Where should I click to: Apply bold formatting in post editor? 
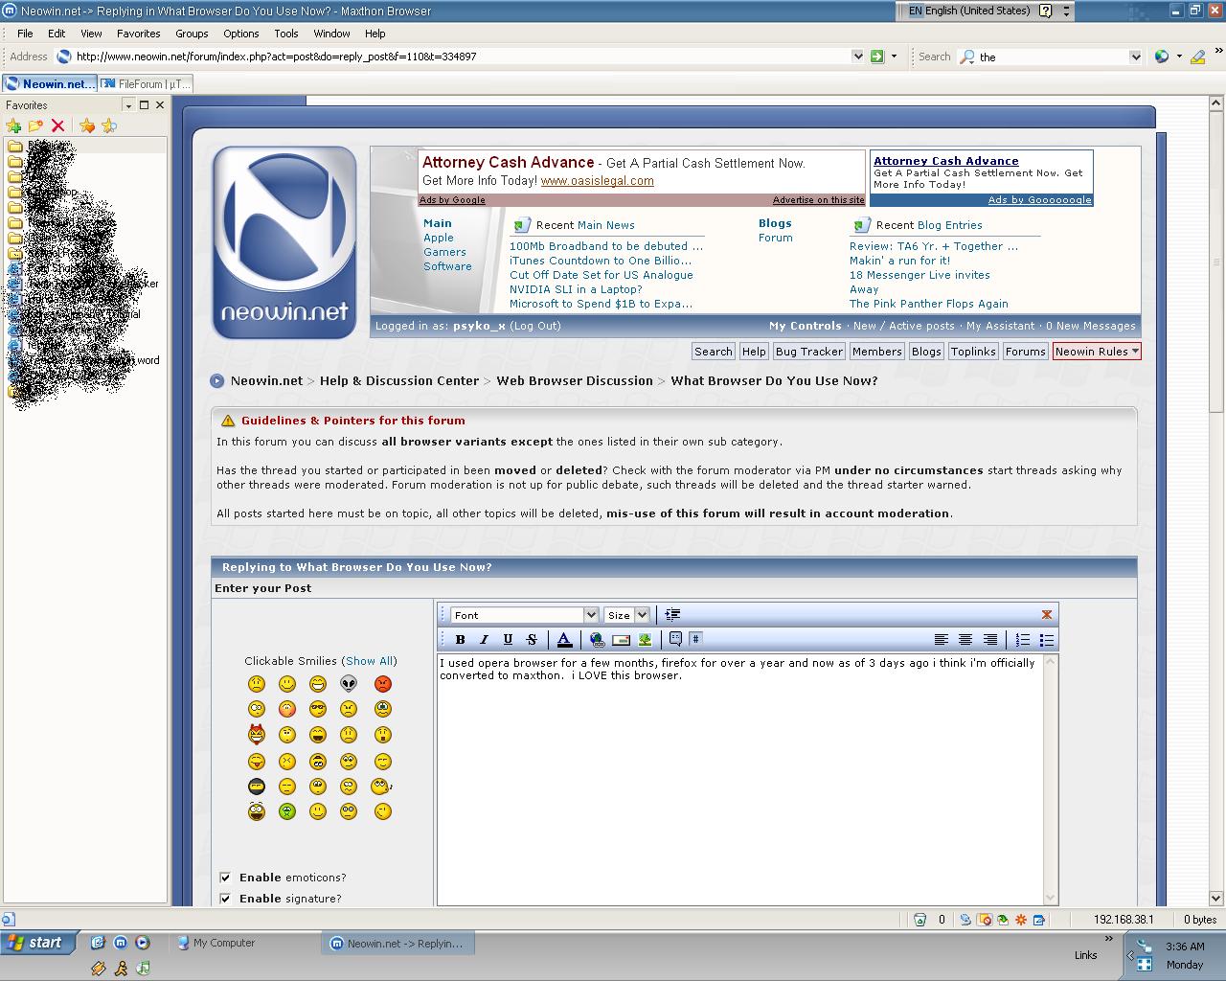click(460, 640)
